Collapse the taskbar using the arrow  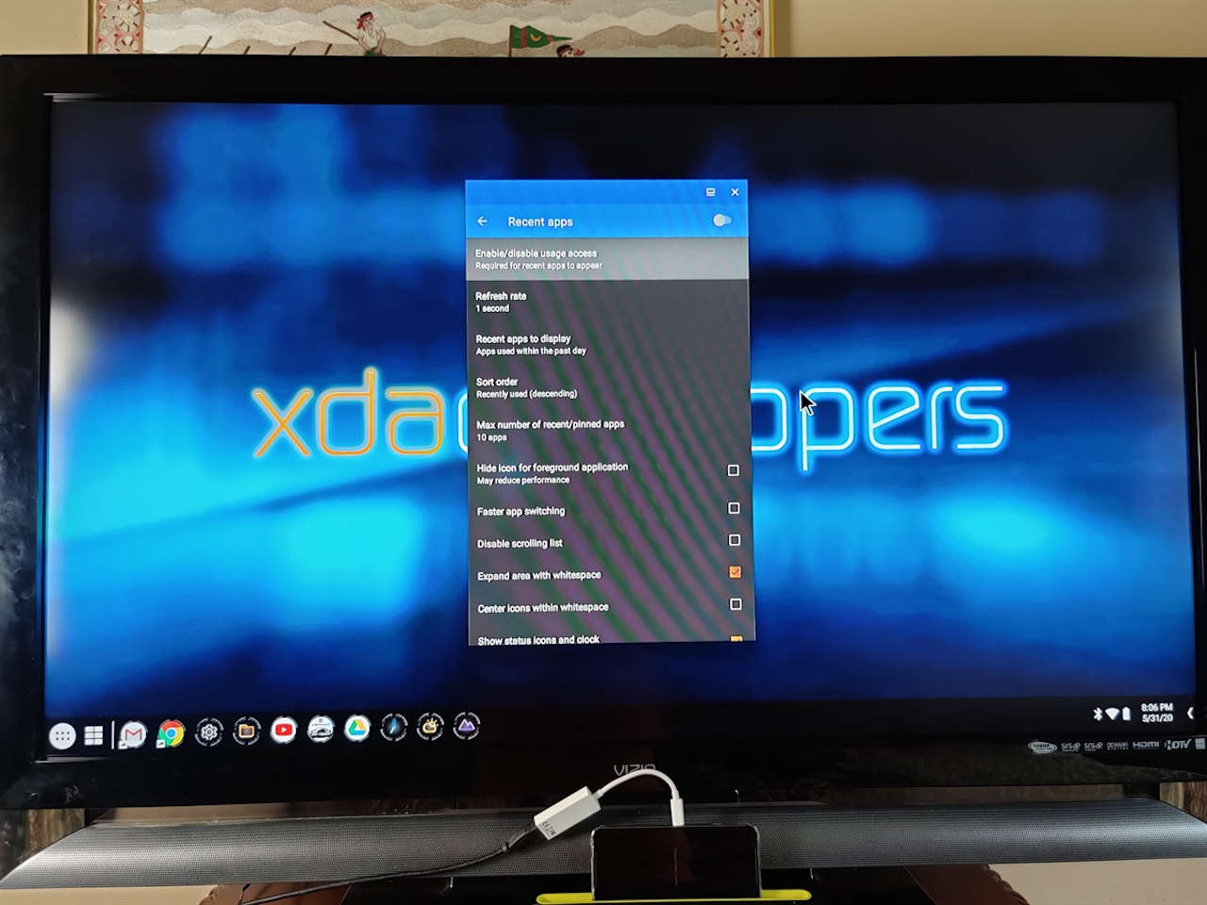coord(1190,713)
